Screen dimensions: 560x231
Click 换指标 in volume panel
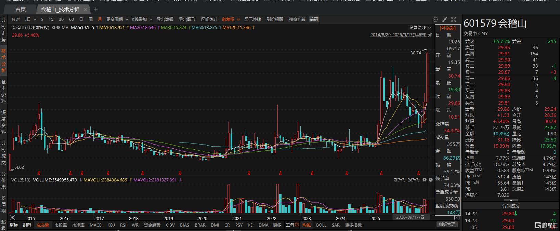tap(414, 180)
